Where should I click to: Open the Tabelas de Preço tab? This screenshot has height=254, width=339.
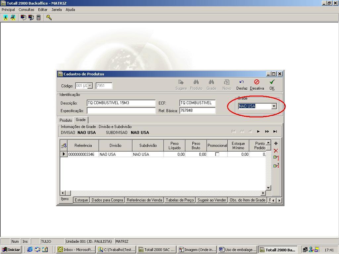[x=180, y=200]
